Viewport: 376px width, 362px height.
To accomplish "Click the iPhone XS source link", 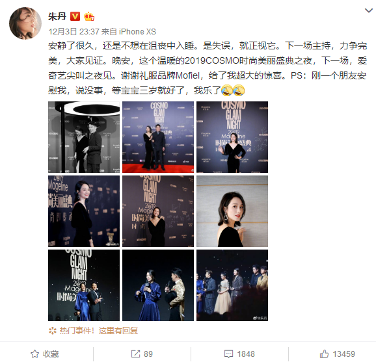I will [x=137, y=32].
